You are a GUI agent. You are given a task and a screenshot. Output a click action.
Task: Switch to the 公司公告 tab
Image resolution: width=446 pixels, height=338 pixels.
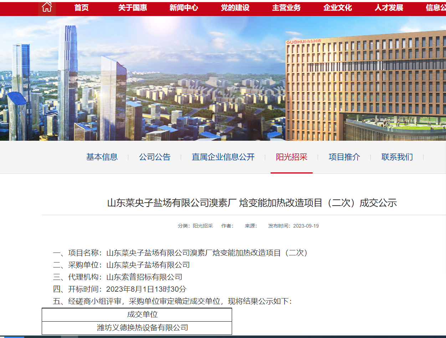click(155, 157)
